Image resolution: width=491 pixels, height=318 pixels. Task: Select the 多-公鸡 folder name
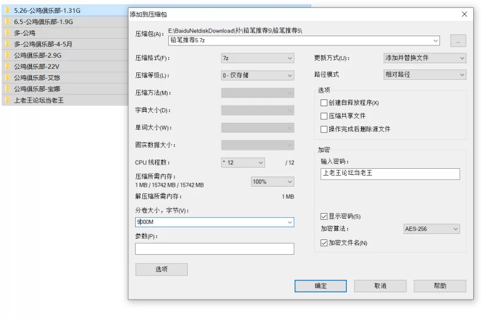[25, 33]
